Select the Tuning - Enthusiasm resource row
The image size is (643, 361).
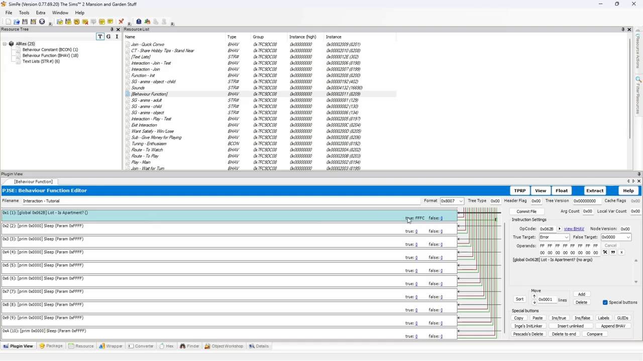click(149, 143)
